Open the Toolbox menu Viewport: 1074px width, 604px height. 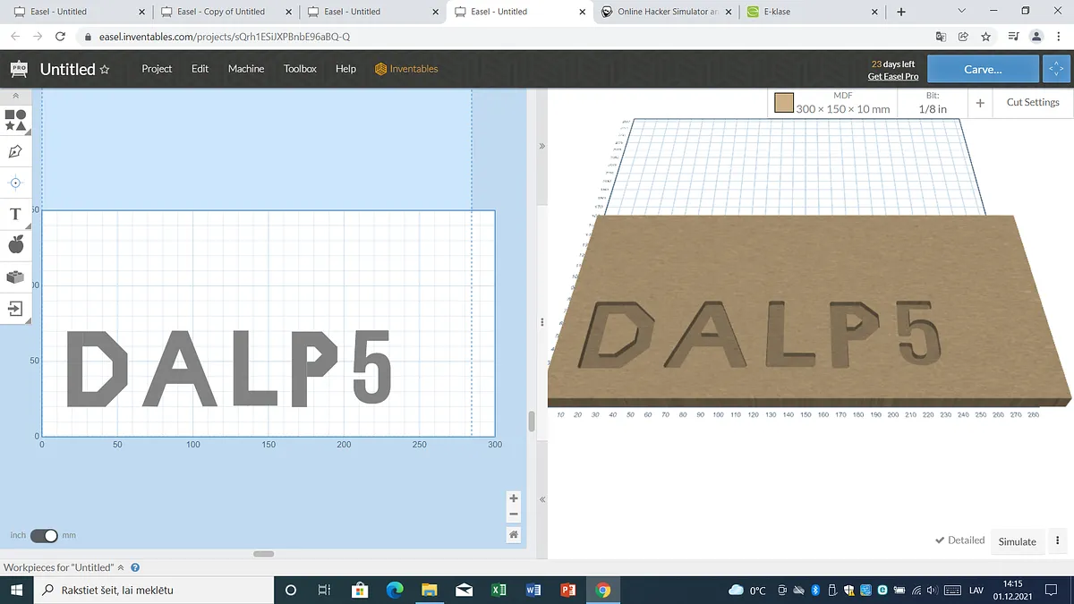click(300, 69)
